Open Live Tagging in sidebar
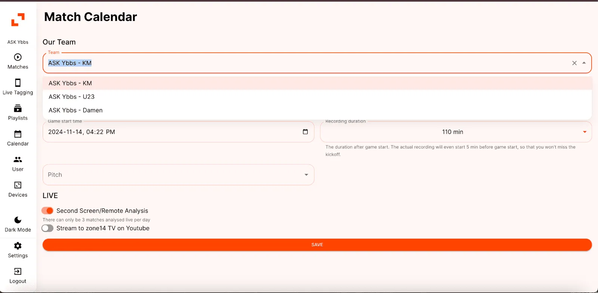598x293 pixels. point(18,87)
